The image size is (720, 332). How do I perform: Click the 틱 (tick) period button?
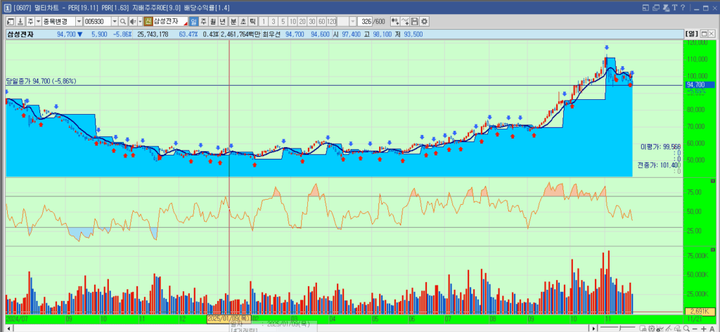tap(252, 22)
